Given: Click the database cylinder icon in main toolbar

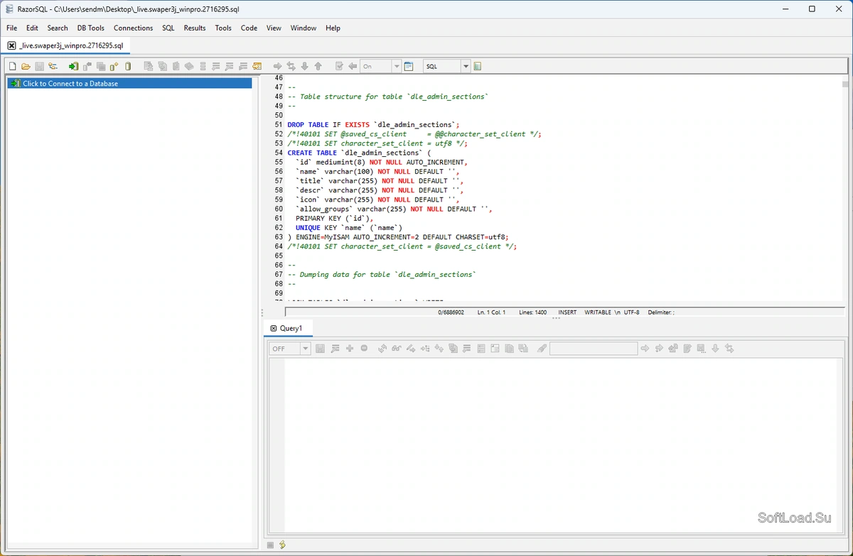Looking at the screenshot, I should 128,66.
